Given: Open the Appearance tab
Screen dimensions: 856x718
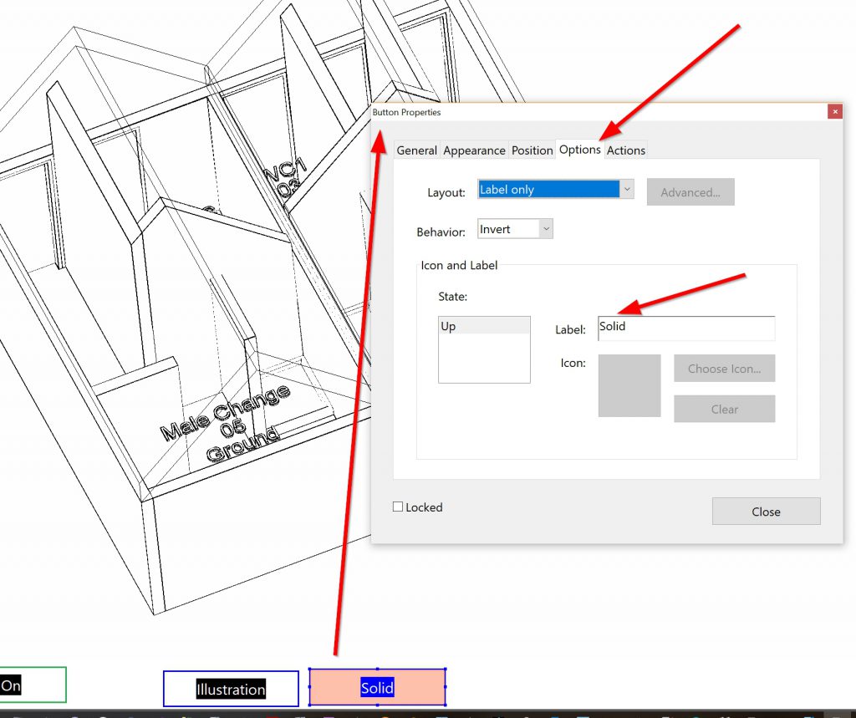Looking at the screenshot, I should click(x=474, y=150).
